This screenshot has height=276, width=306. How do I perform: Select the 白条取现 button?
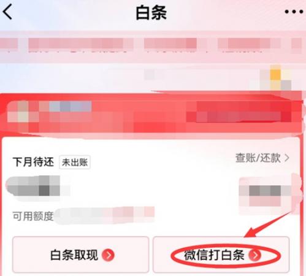pyautogui.click(x=80, y=255)
